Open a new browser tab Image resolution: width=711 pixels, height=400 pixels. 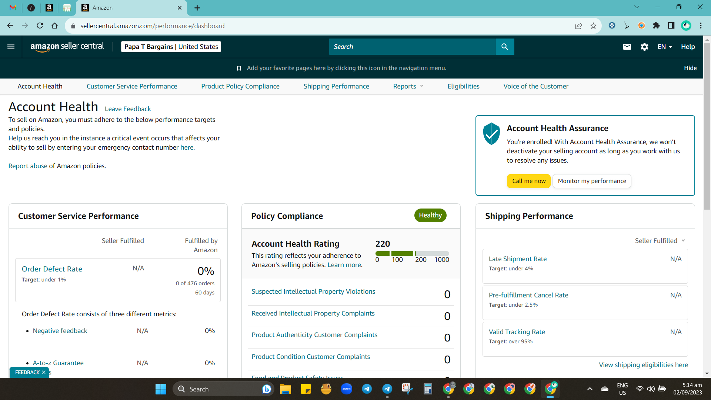point(197,8)
